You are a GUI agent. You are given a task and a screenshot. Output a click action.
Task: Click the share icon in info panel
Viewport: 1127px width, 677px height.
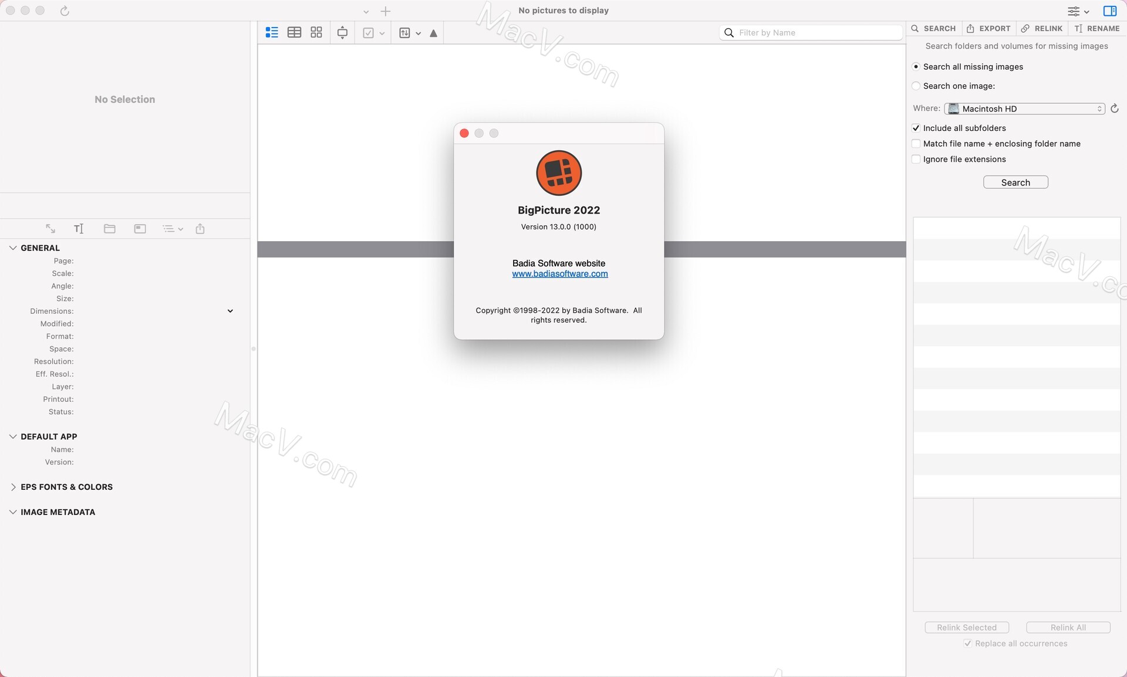200,229
